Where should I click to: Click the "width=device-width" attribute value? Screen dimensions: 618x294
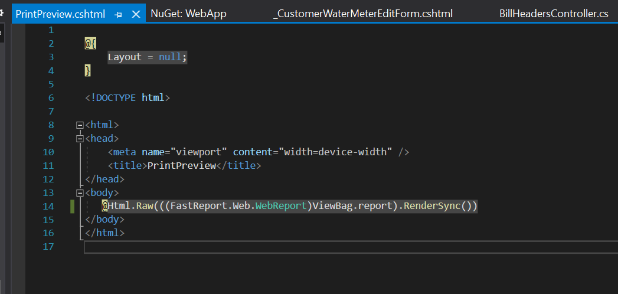click(x=335, y=152)
